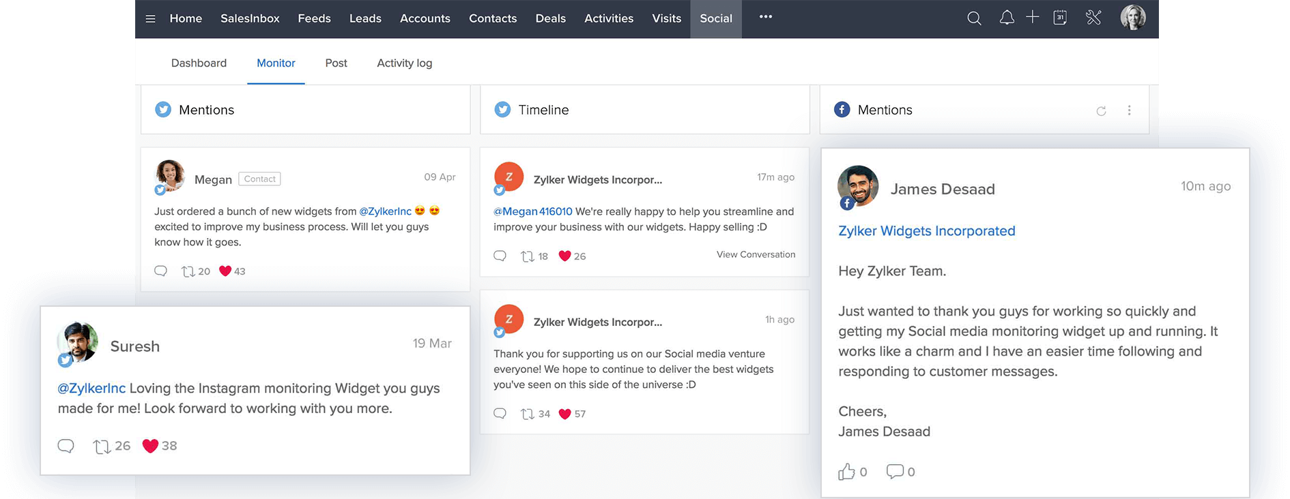Reply to the Zylker tweet from 1h ago
The width and height of the screenshot is (1290, 499).
point(500,413)
